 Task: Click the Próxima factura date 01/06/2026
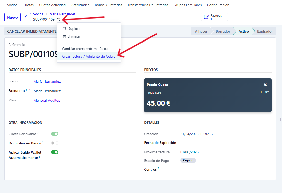point(189,152)
